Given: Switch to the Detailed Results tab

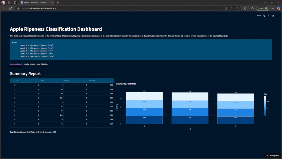Looking at the screenshot, I should [x=29, y=64].
